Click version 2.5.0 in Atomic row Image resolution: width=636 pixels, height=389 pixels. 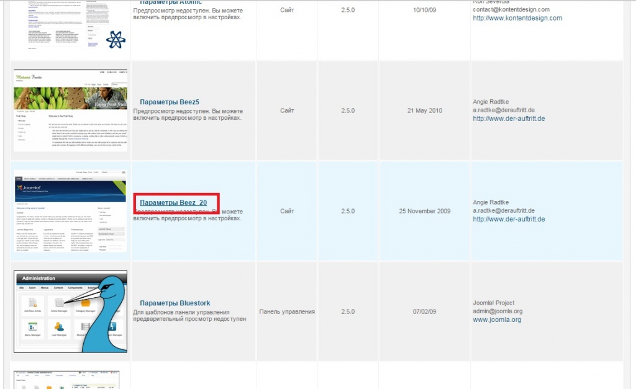(348, 10)
